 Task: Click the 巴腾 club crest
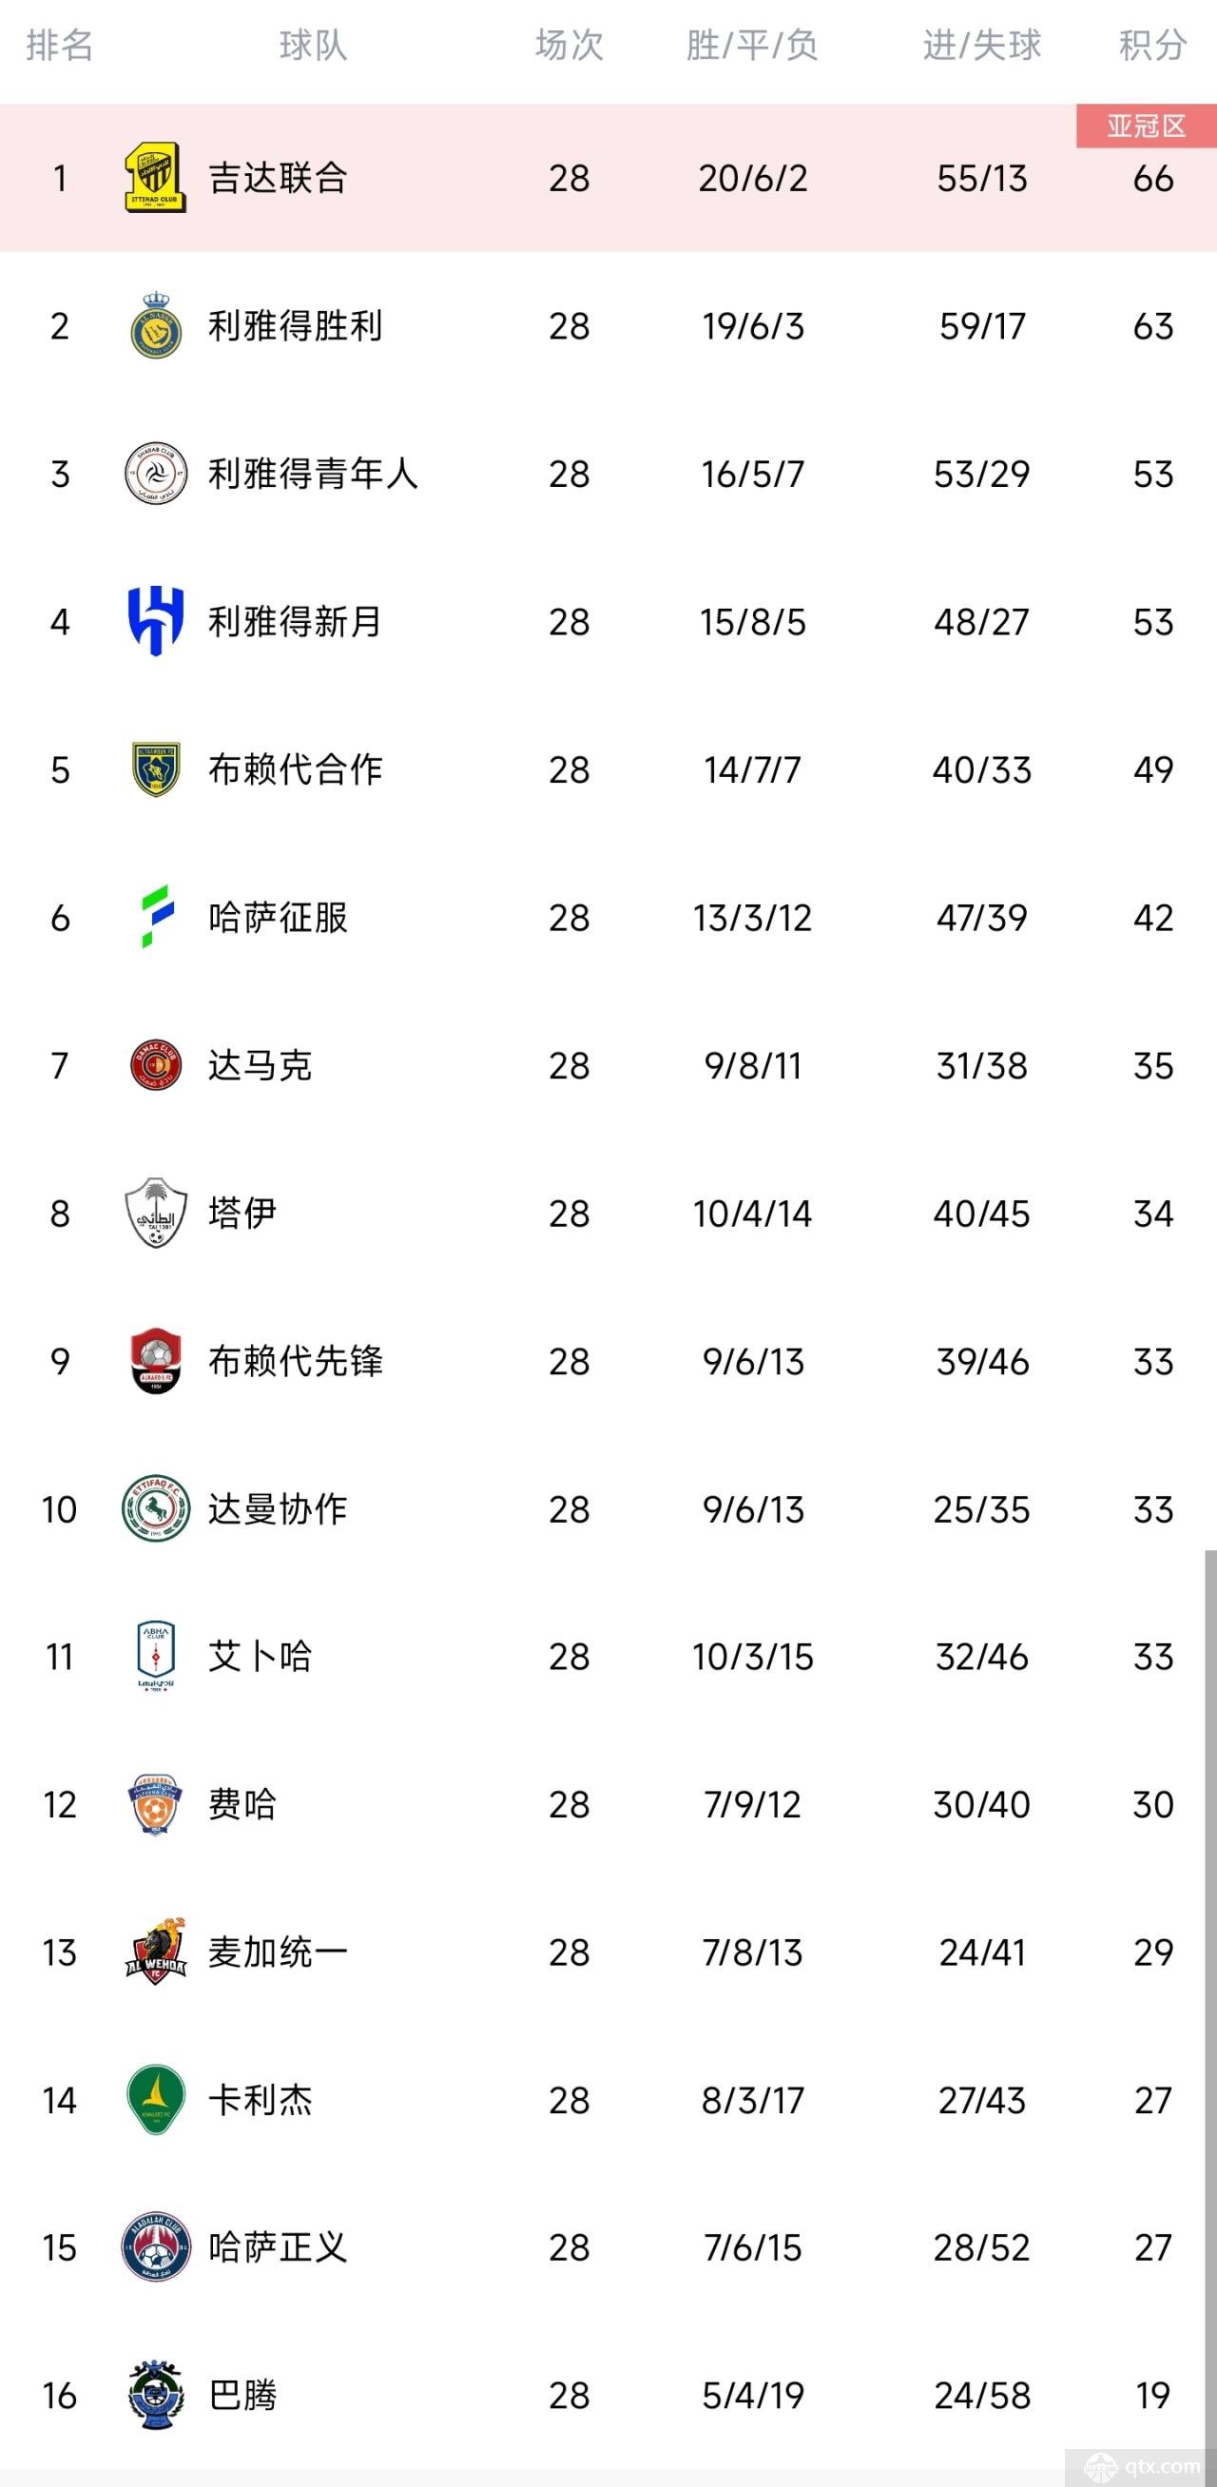[155, 2396]
